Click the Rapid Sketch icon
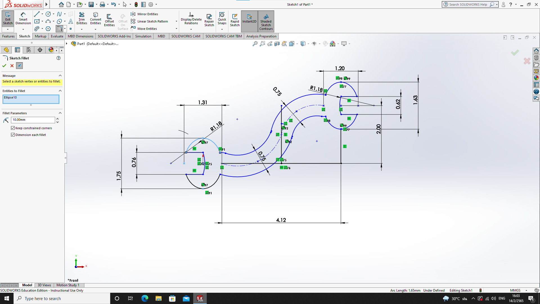 click(235, 20)
